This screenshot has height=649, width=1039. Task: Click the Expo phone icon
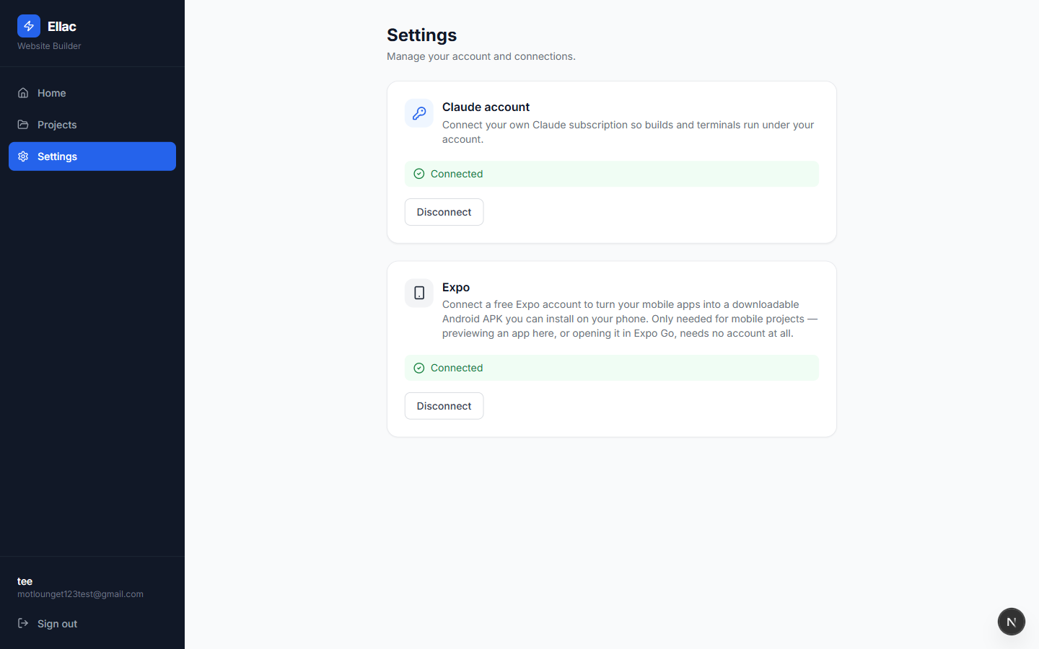tap(419, 293)
